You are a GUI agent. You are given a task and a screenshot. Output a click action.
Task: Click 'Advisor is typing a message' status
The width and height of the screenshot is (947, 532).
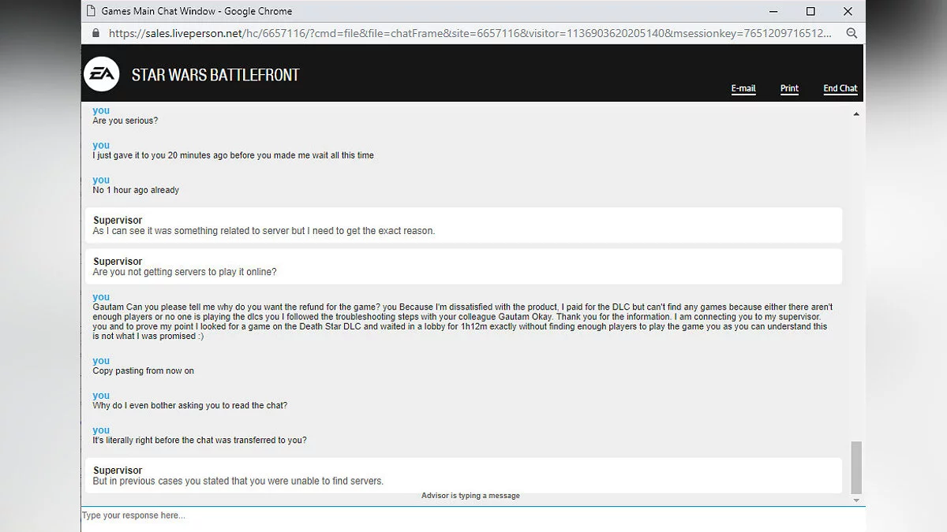(470, 496)
